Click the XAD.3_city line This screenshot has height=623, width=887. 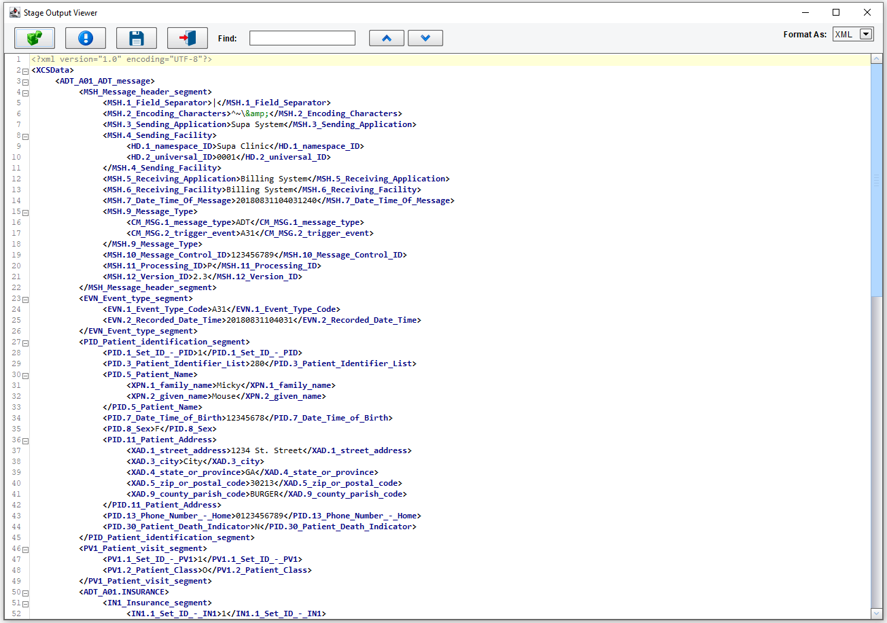tap(195, 461)
